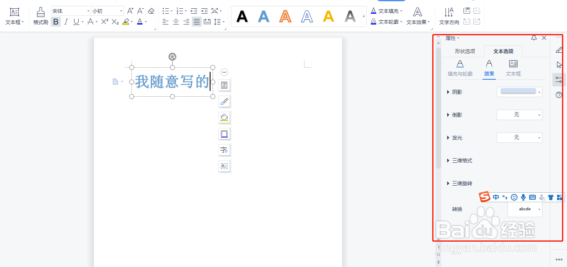Open the 发光 (Glow) dropdown
Image resolution: width=567 pixels, height=267 pixels.
click(x=519, y=137)
